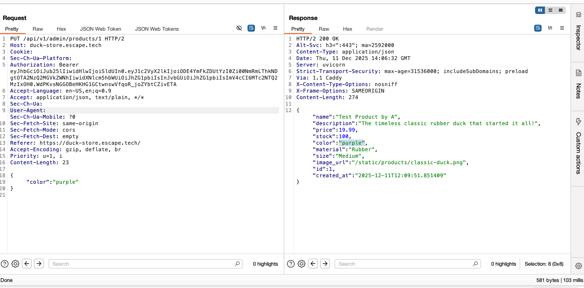Open the middle lines button in the top-right group
The image size is (584, 288).
[x=550, y=10]
